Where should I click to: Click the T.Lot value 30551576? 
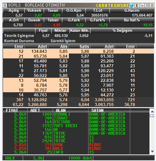100,15
